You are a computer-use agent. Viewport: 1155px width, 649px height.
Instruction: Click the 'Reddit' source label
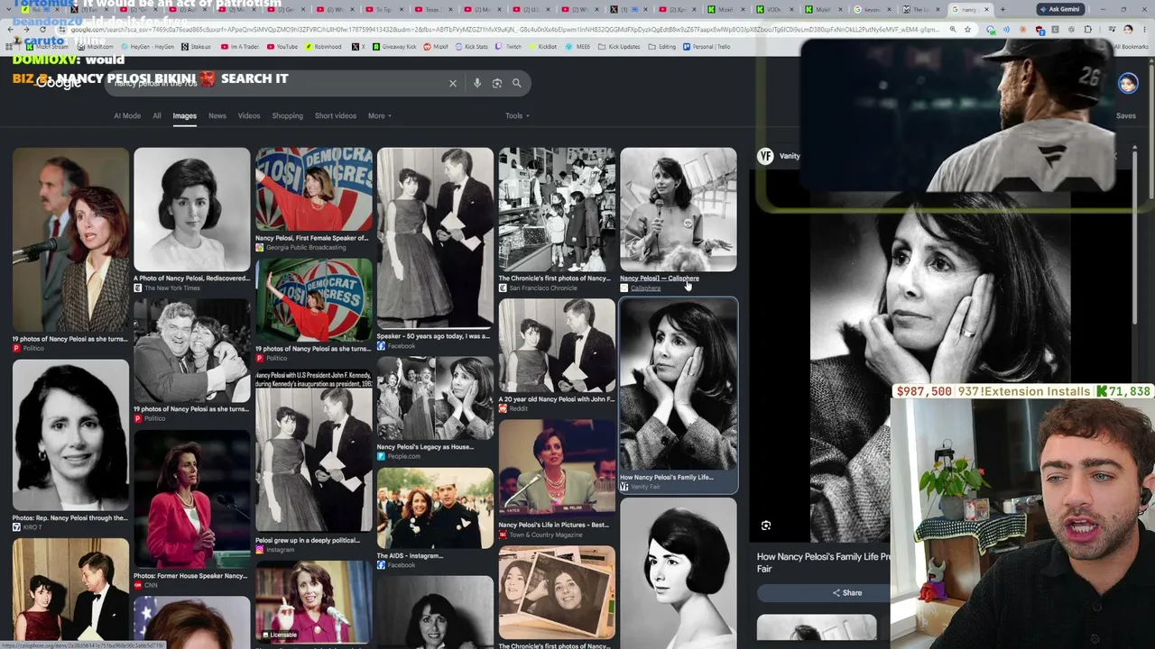(x=518, y=409)
